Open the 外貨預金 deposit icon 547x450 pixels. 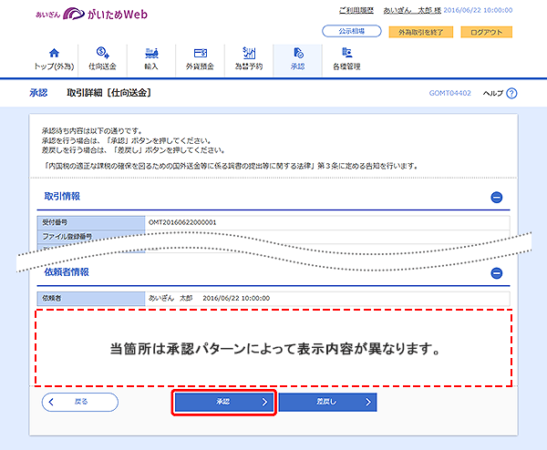pyautogui.click(x=199, y=53)
